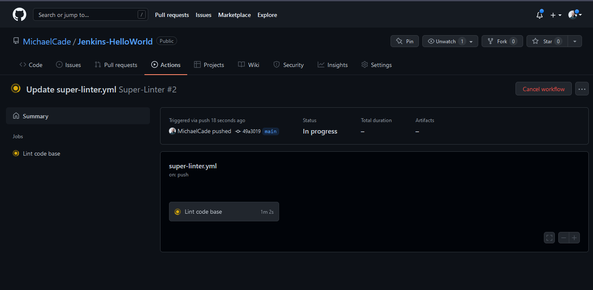Open the notifications bell

(x=539, y=15)
